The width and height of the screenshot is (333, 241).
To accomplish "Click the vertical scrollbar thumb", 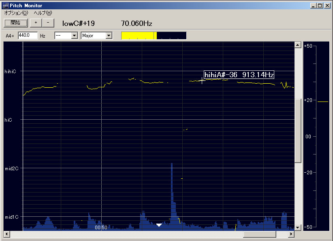I will point(298,131).
